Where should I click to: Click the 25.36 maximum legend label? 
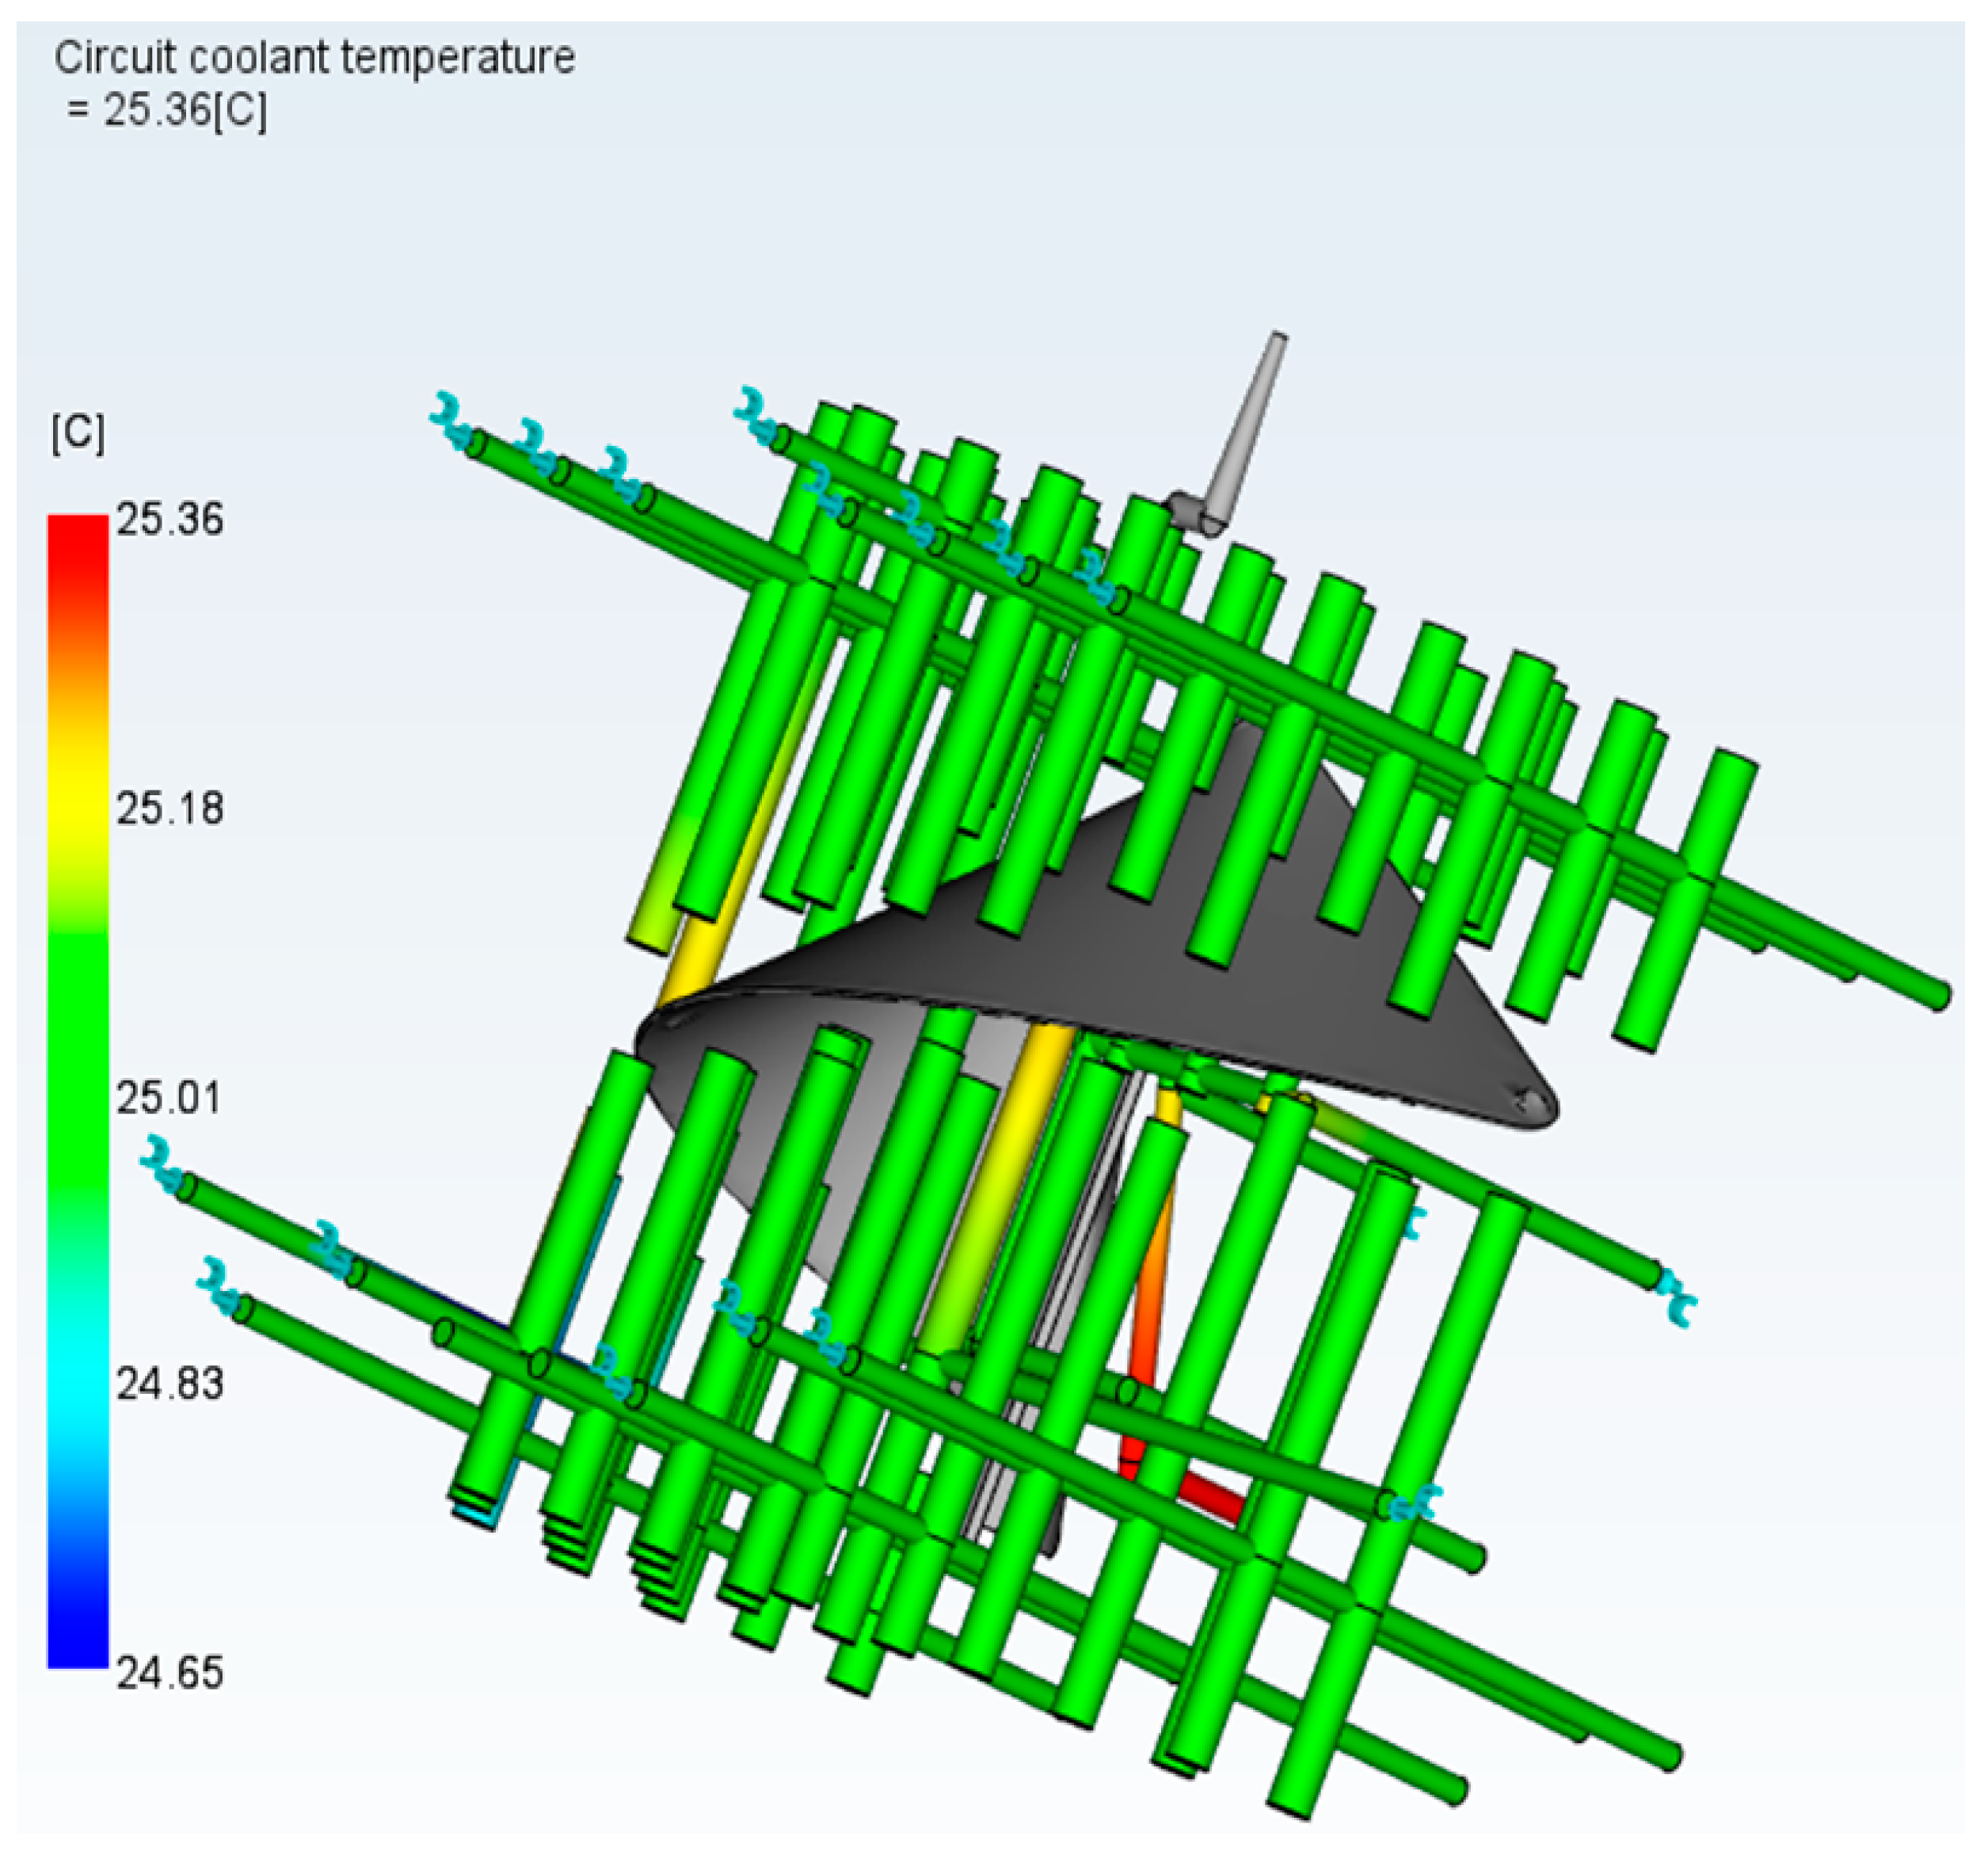[169, 521]
